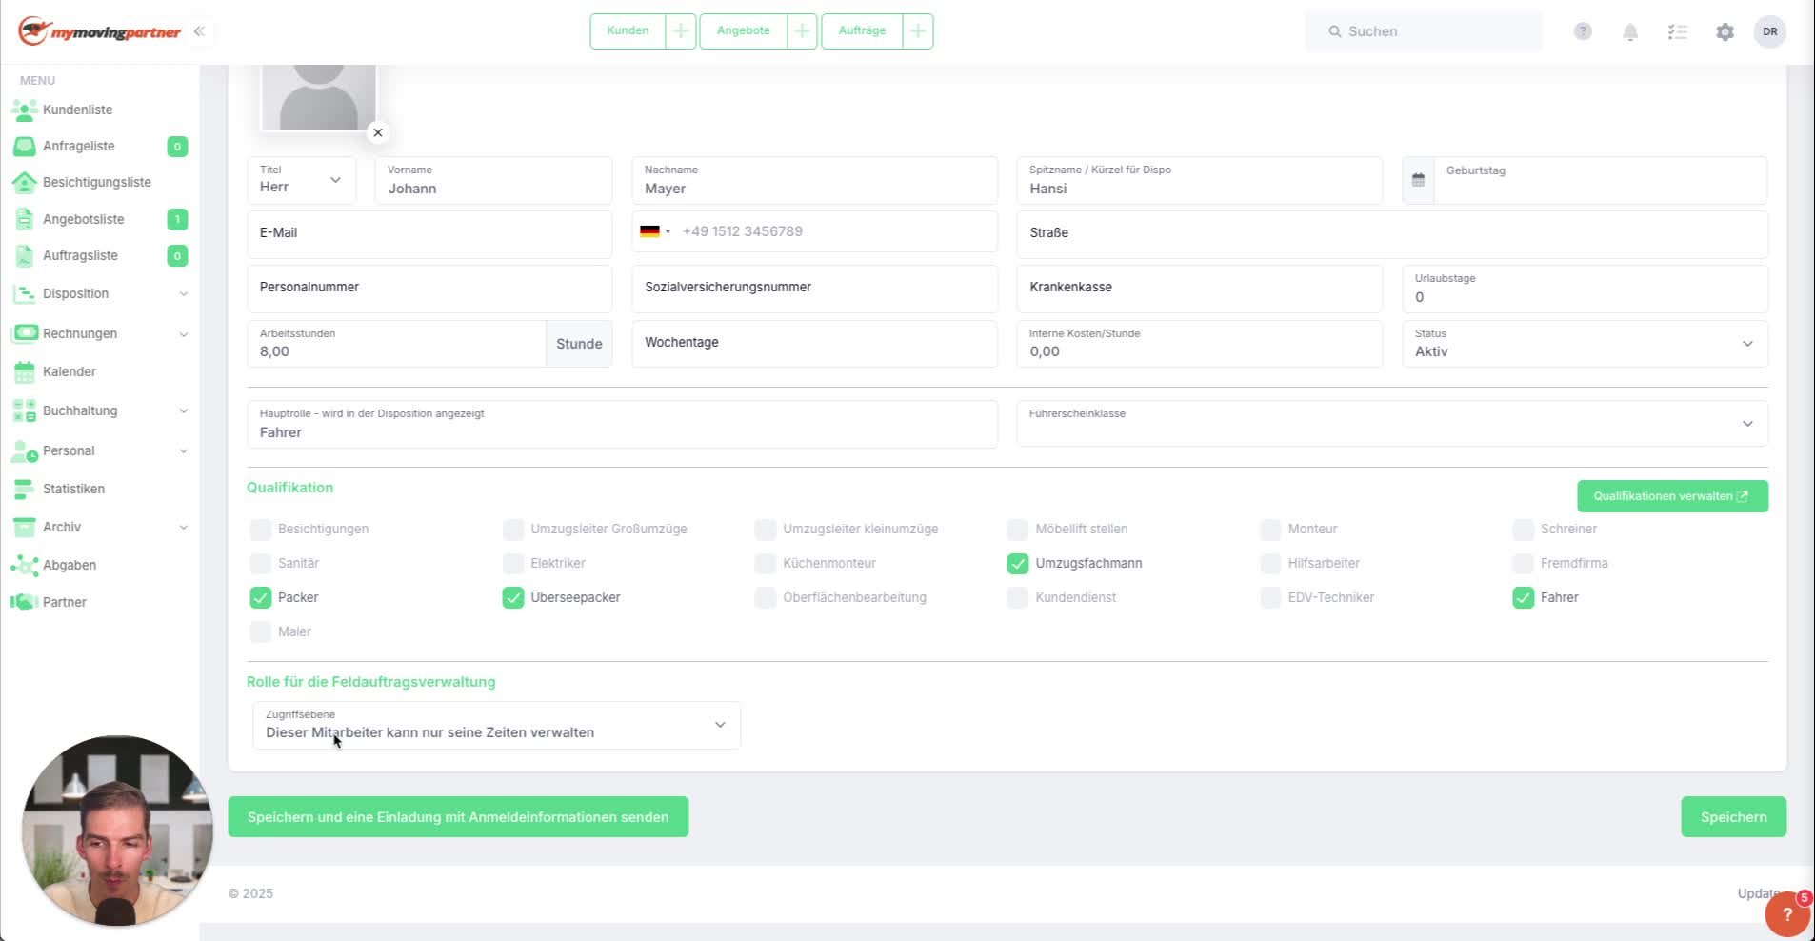
Task: Click the Wochentage field
Action: [x=814, y=344]
